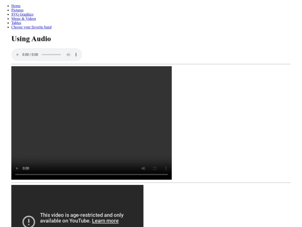Screen dimensions: 302x227
Task: Open the Home link
Action: tap(16, 6)
